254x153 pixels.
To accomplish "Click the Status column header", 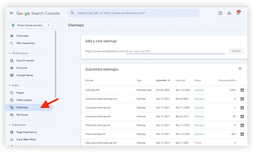I will coord(198,81).
